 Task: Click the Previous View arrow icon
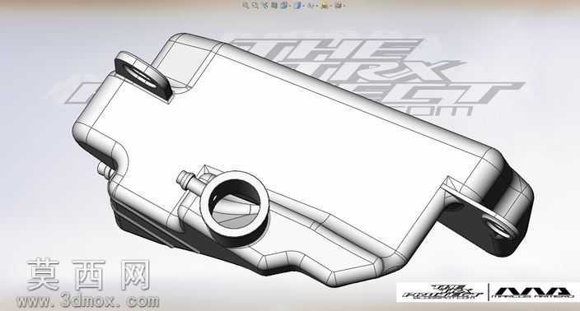click(265, 5)
